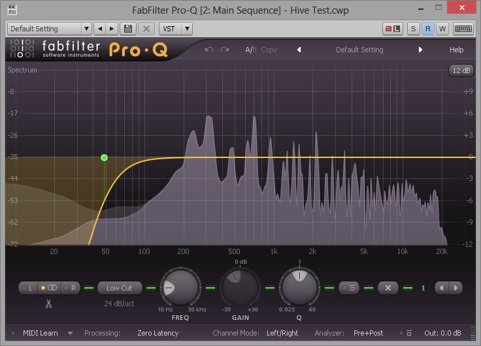481x346 pixels.
Task: Click the MIDI Learn button
Action: point(40,333)
